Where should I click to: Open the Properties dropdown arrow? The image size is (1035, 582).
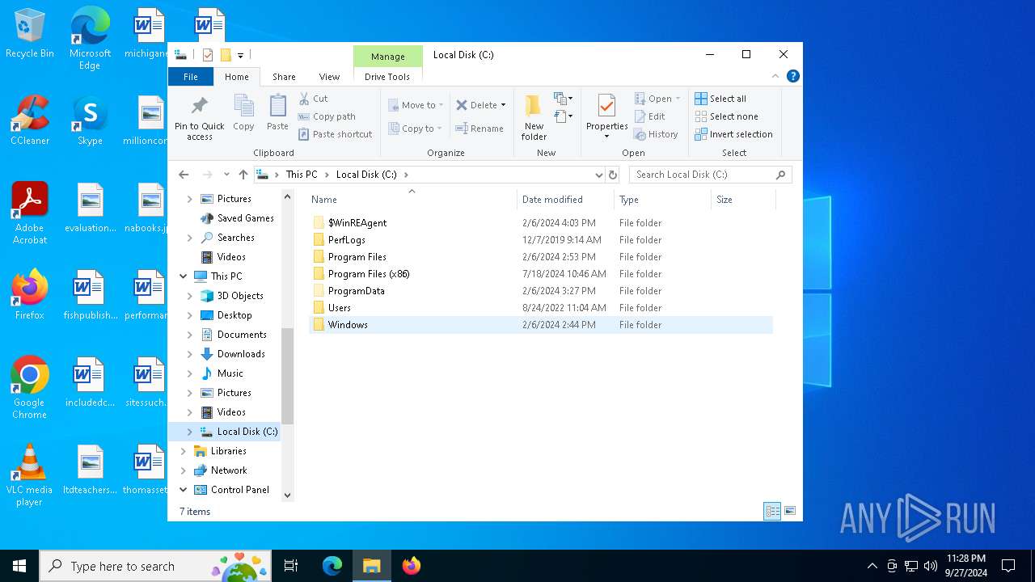(x=606, y=137)
